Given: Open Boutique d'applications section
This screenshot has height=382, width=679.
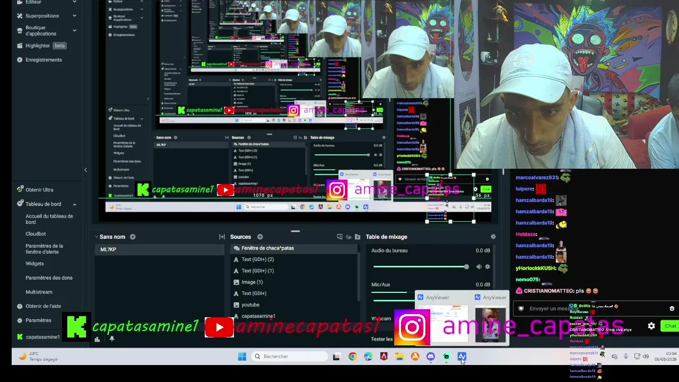Looking at the screenshot, I should pos(41,31).
